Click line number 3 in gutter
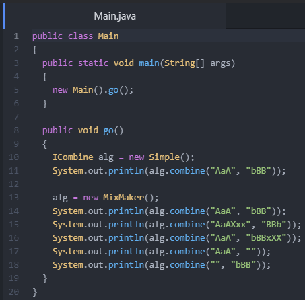The height and width of the screenshot is (300, 305). pos(16,63)
